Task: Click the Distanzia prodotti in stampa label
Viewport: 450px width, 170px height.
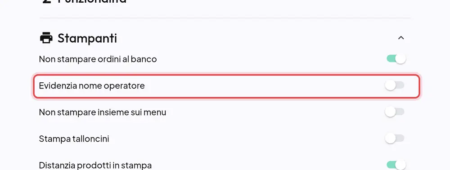Action: coord(95,166)
